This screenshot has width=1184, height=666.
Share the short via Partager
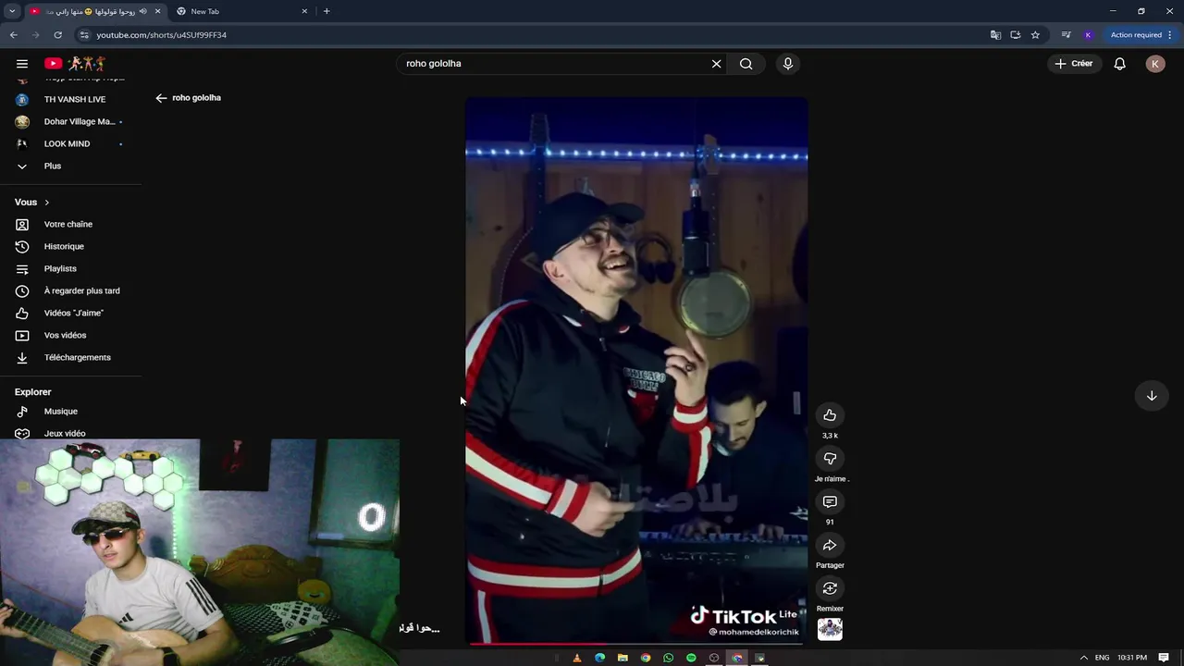tap(830, 546)
